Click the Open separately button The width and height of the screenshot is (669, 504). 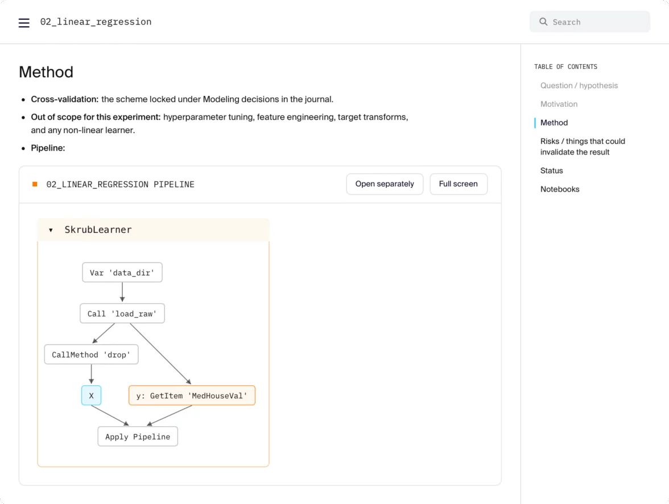(x=385, y=184)
